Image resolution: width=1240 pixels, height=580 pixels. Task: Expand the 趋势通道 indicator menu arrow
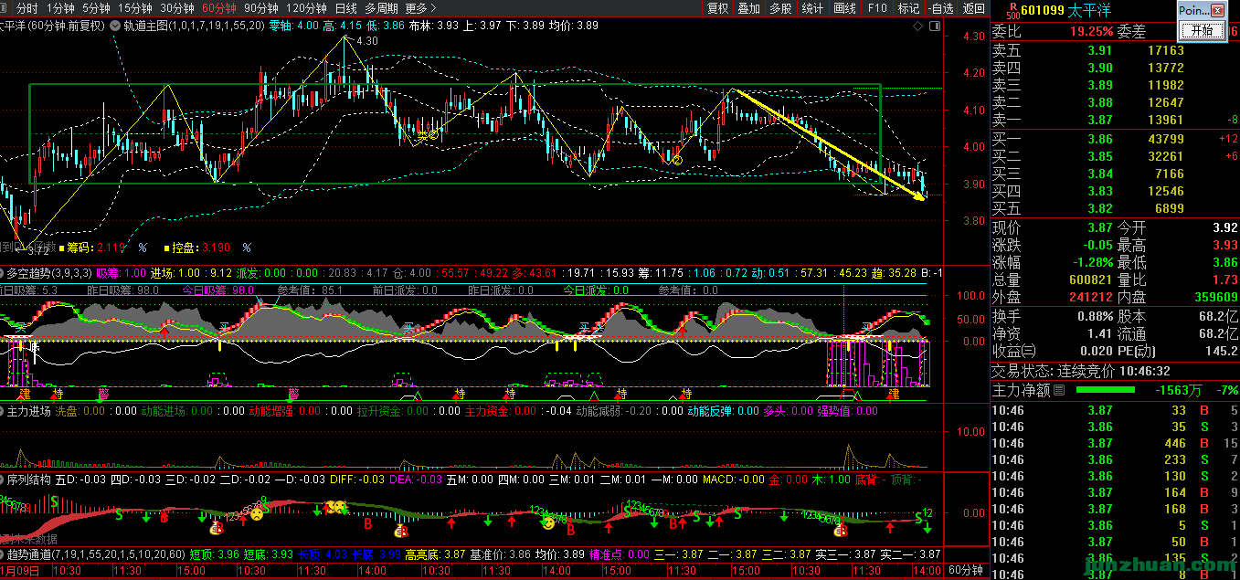(3, 554)
